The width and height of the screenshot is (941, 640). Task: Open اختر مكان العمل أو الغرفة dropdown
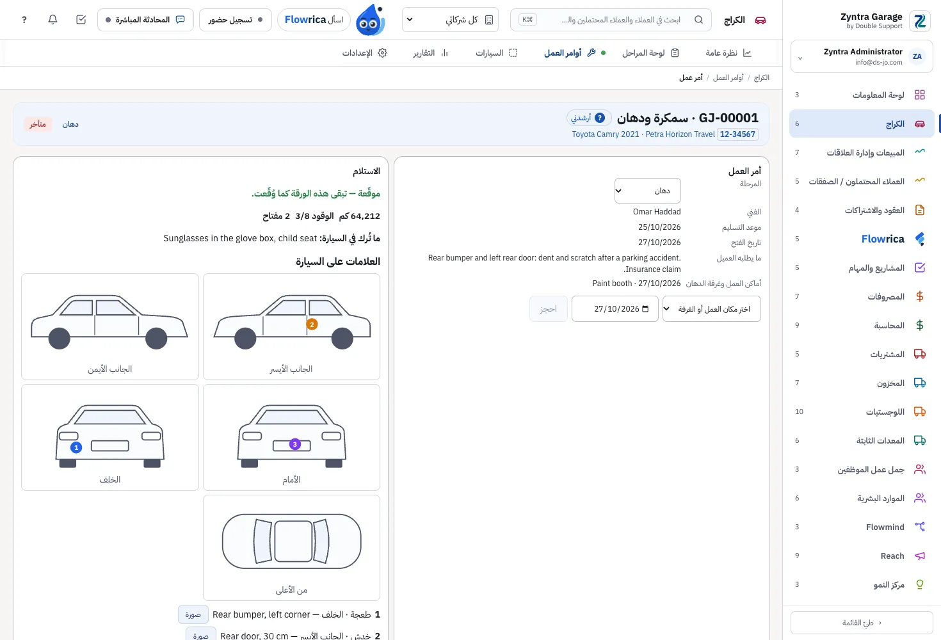(712, 308)
